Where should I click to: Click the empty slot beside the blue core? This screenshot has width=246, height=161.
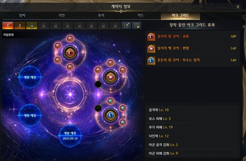pos(98,108)
